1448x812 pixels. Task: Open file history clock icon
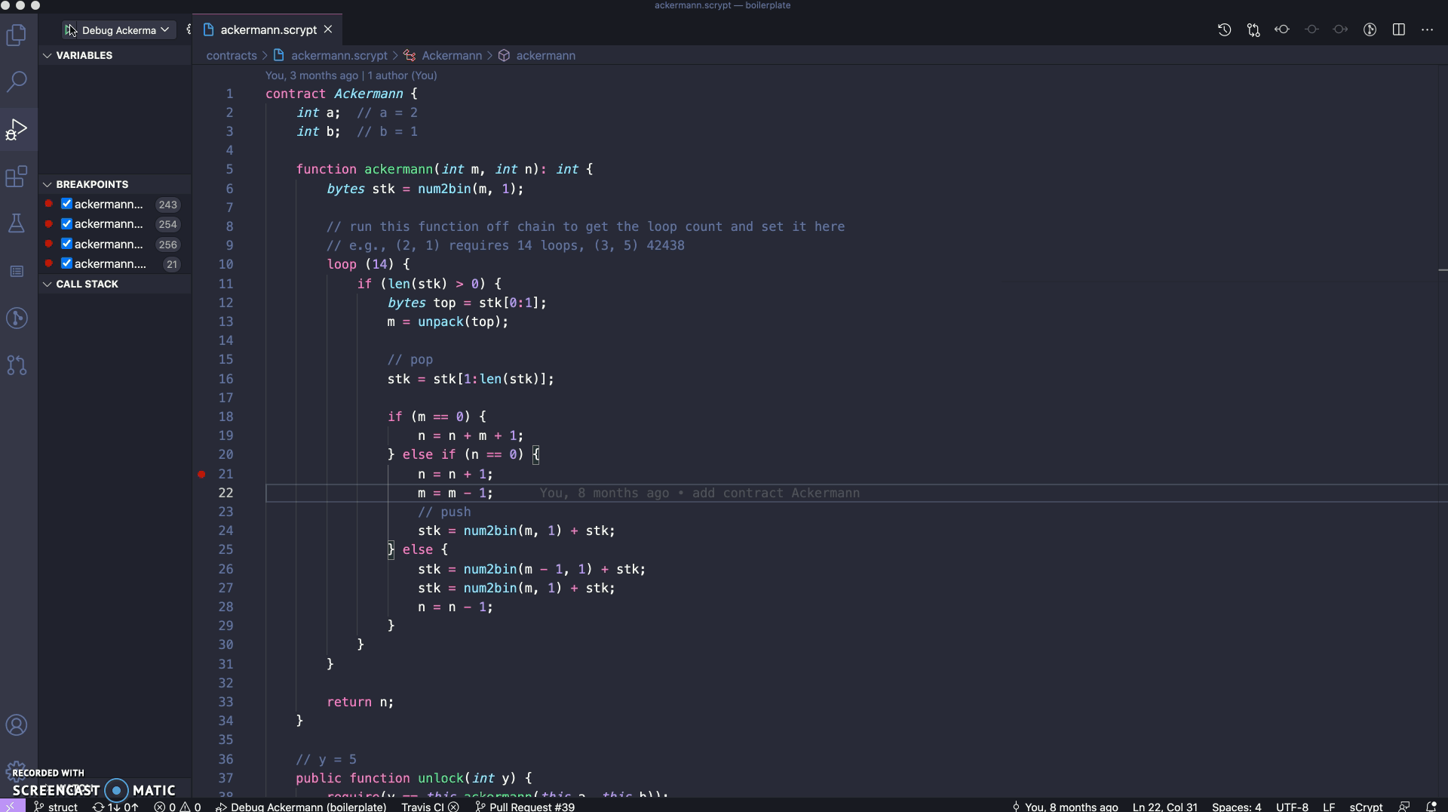coord(1224,29)
